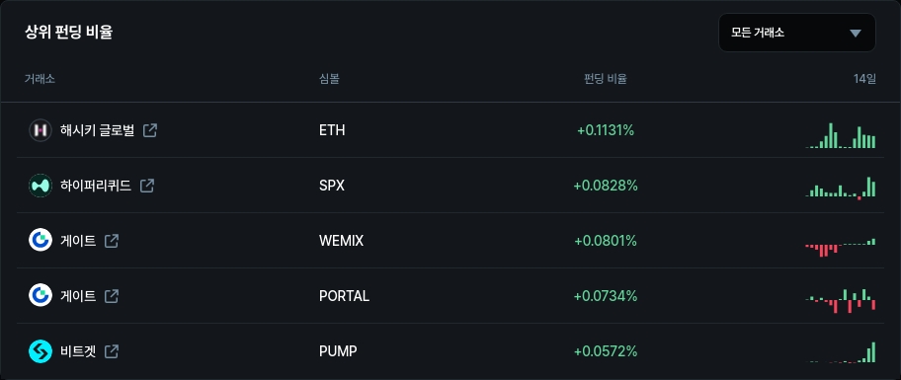Open external link icon in PORTAL row

112,296
